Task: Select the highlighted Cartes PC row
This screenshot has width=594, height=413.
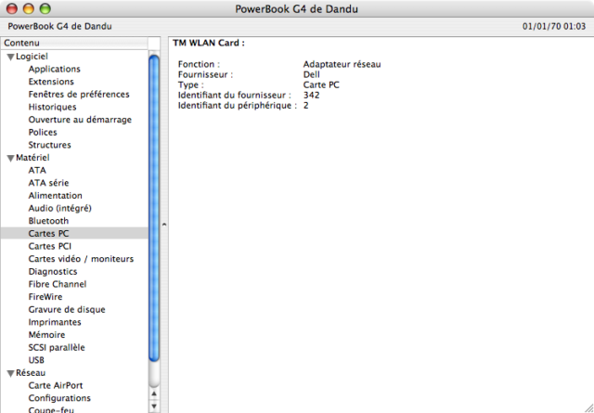Action: coord(74,233)
